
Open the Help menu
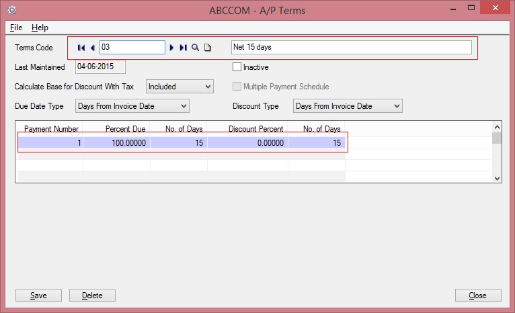pyautogui.click(x=40, y=28)
